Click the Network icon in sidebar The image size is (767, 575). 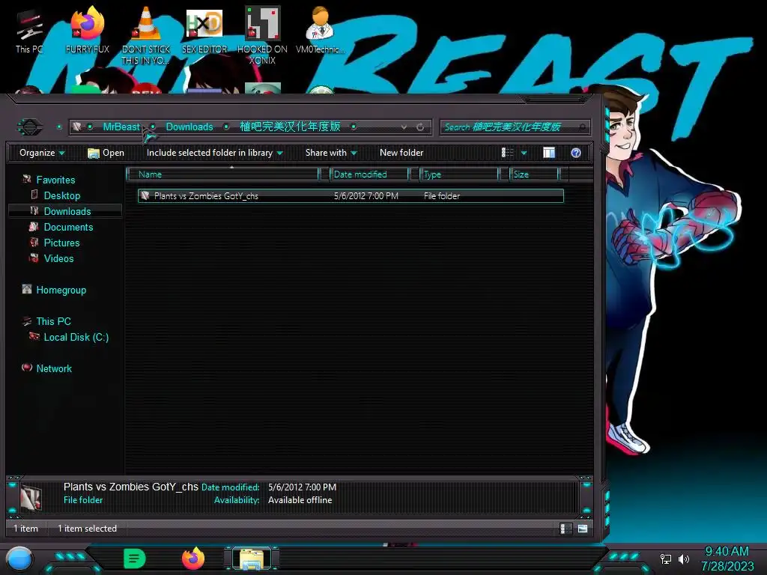pos(27,367)
